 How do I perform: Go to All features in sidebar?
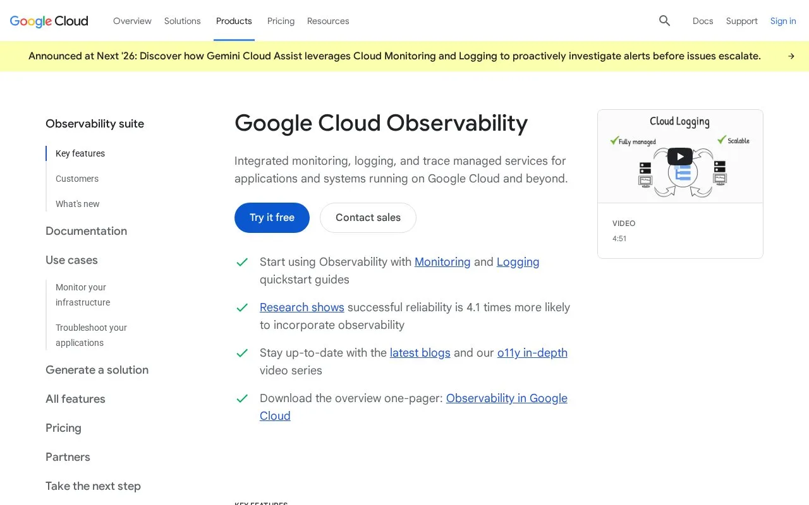tap(75, 399)
